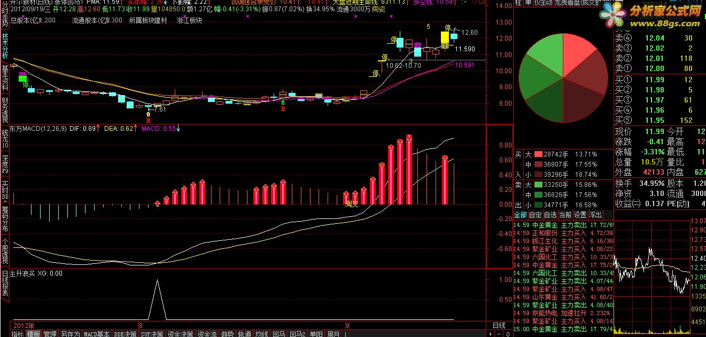Open the 龙虎看盘 panel selector
The width and height of the screenshot is (706, 337).
[x=566, y=3]
